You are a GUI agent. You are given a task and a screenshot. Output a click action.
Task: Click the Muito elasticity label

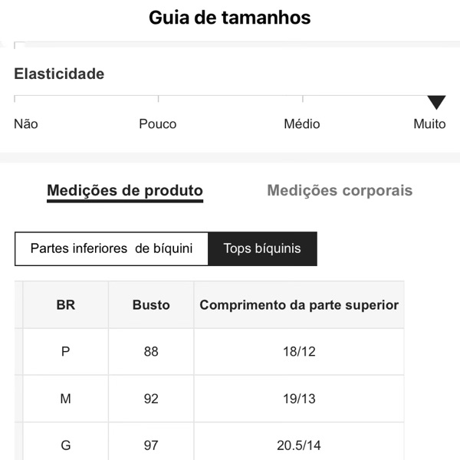click(x=429, y=124)
